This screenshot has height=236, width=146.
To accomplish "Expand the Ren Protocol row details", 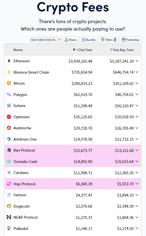I will click(137, 150).
